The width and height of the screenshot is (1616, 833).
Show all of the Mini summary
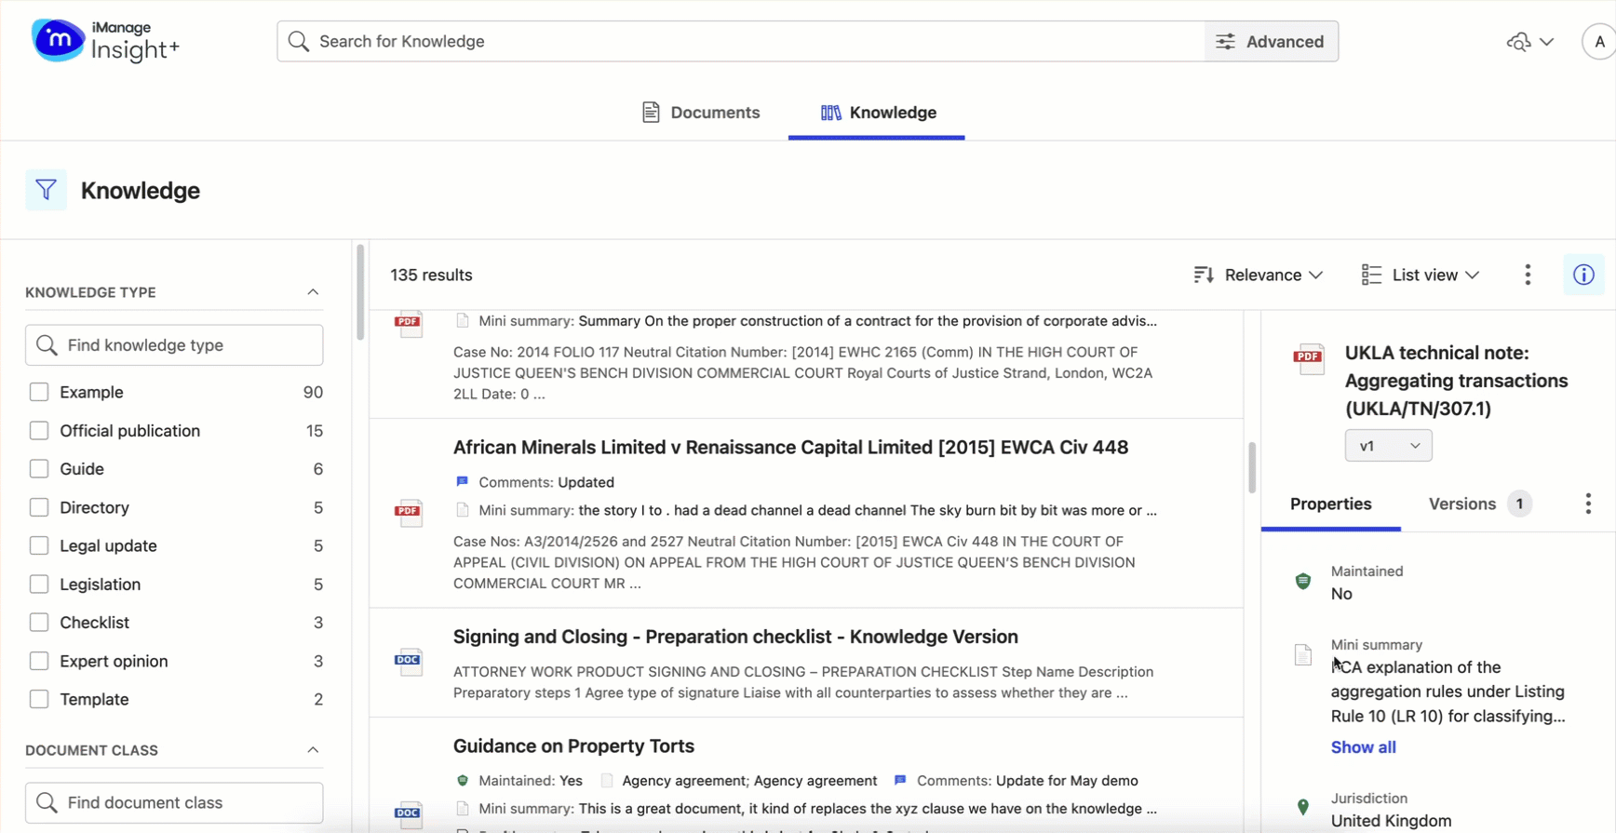point(1363,746)
